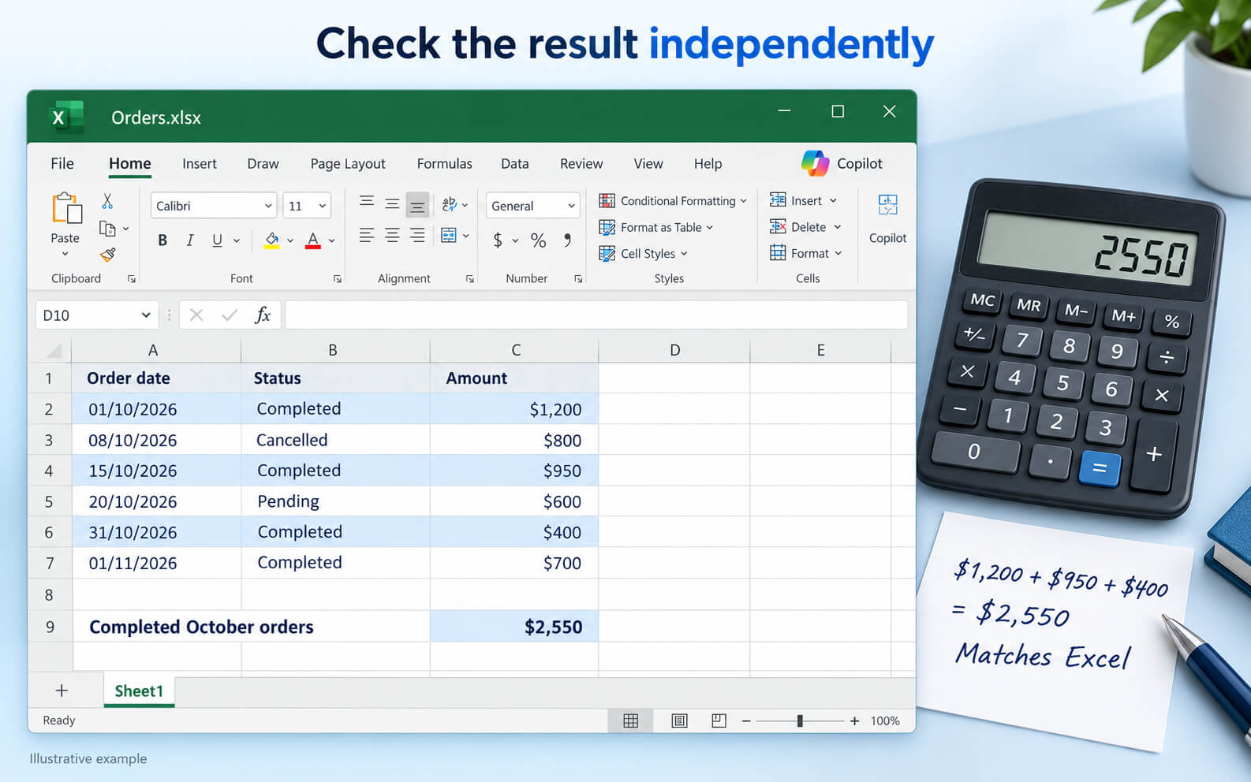The height and width of the screenshot is (782, 1251).
Task: Click the Merge & Center icon
Action: point(449,236)
